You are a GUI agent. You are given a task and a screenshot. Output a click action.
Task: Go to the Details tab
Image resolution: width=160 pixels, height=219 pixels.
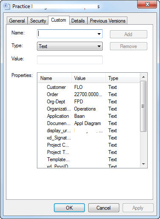coord(78,21)
